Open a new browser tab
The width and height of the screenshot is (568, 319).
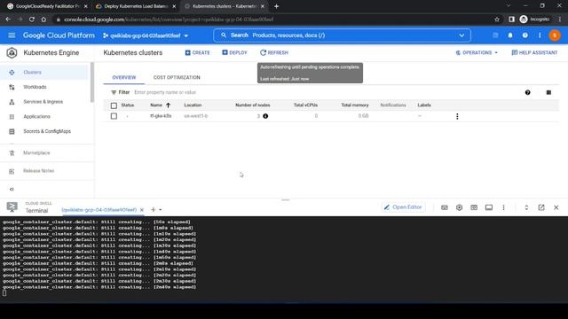276,6
